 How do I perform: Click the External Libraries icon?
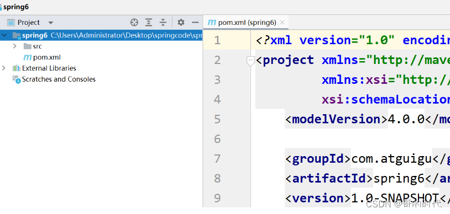[17, 68]
